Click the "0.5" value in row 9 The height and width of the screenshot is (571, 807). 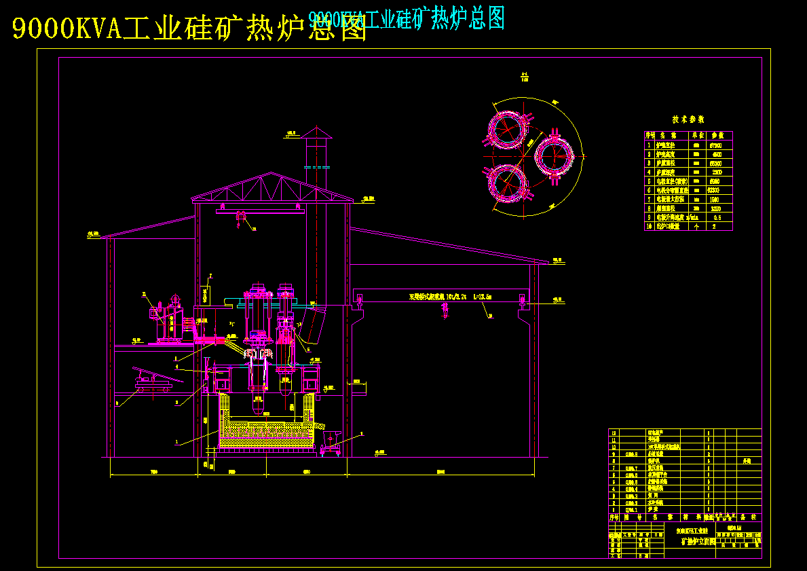pyautogui.click(x=717, y=217)
